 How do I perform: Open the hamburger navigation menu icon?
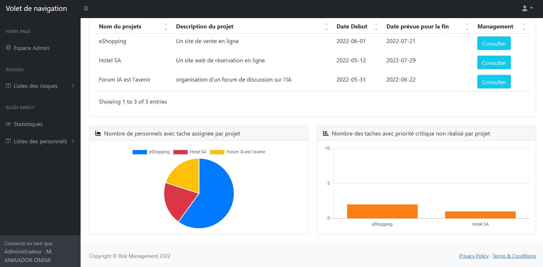[86, 8]
